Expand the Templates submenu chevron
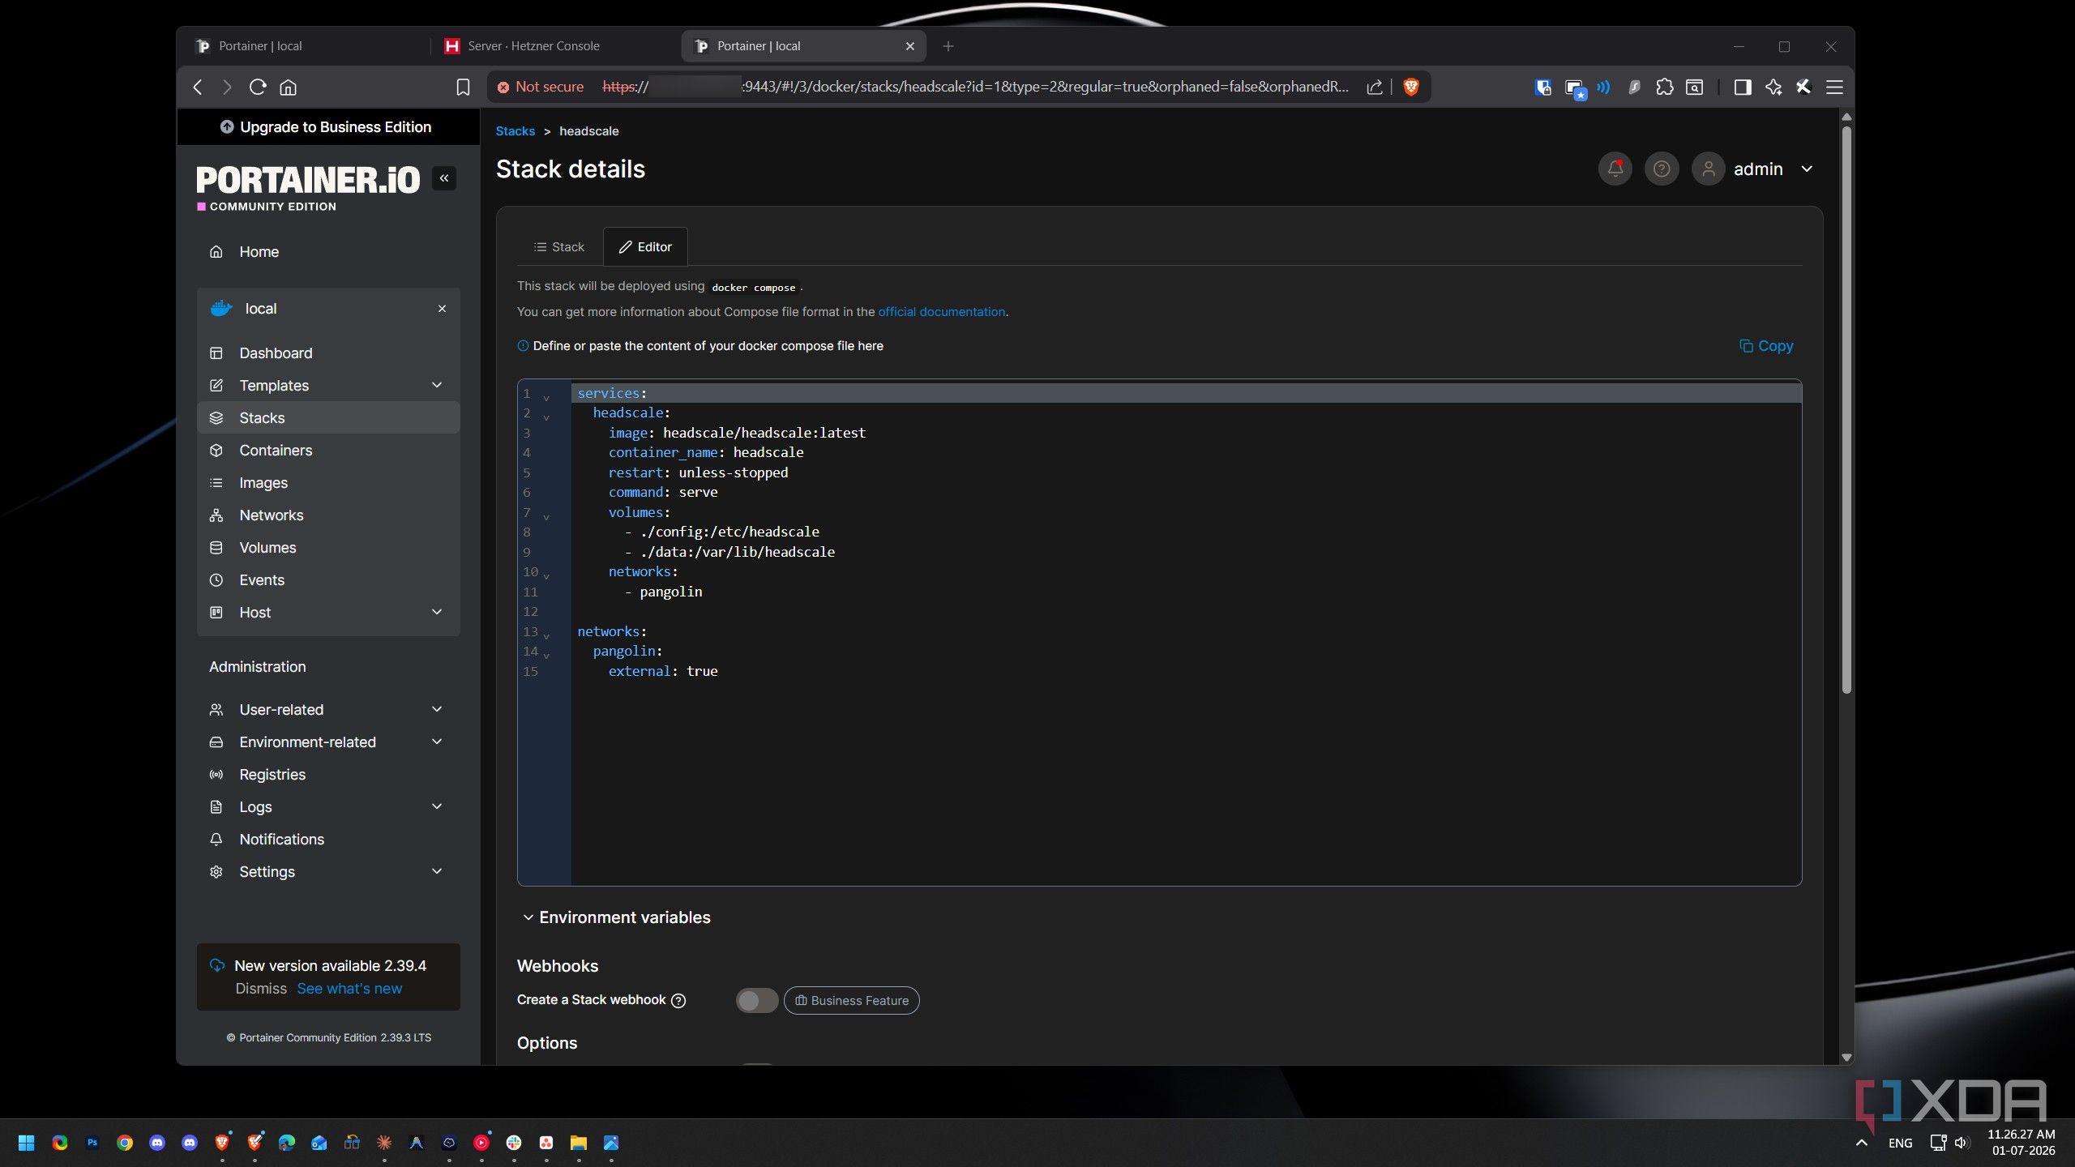The height and width of the screenshot is (1167, 2075). coord(437,385)
